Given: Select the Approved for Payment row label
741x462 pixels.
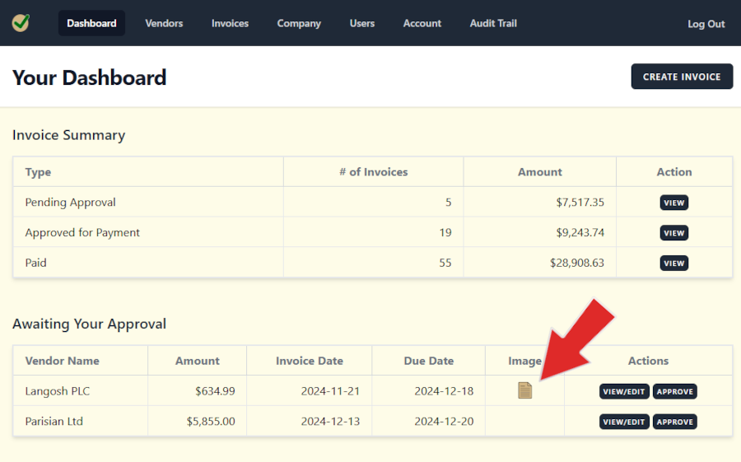Looking at the screenshot, I should [82, 233].
